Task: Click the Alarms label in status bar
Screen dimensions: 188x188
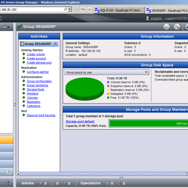Action: click(x=28, y=183)
